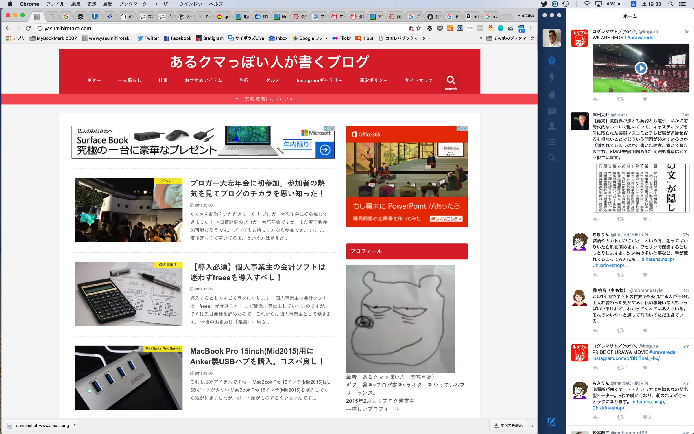Click the #urawareds hashtag in first tweet

[x=640, y=38]
